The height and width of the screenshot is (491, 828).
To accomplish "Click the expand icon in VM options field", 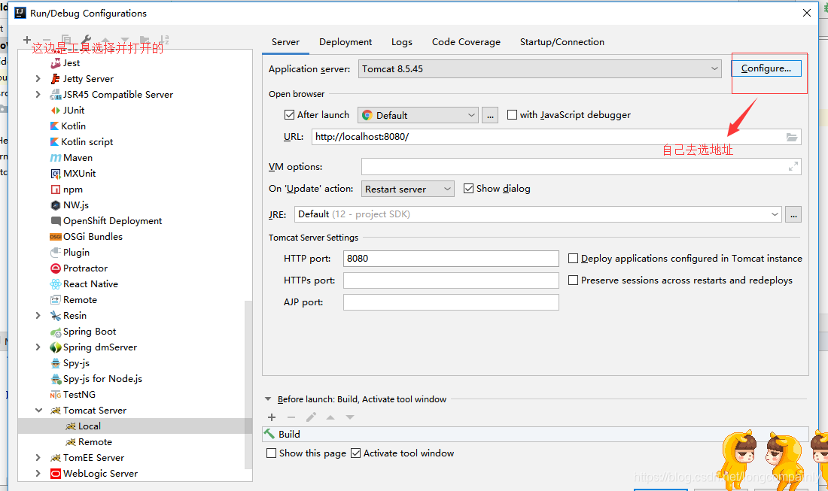I will click(793, 167).
